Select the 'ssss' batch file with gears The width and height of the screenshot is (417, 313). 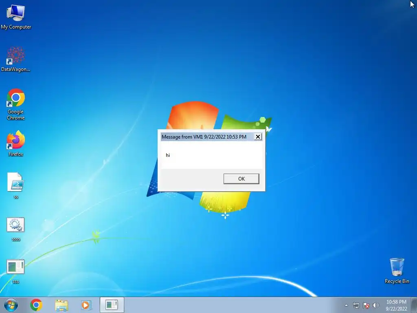point(16,229)
